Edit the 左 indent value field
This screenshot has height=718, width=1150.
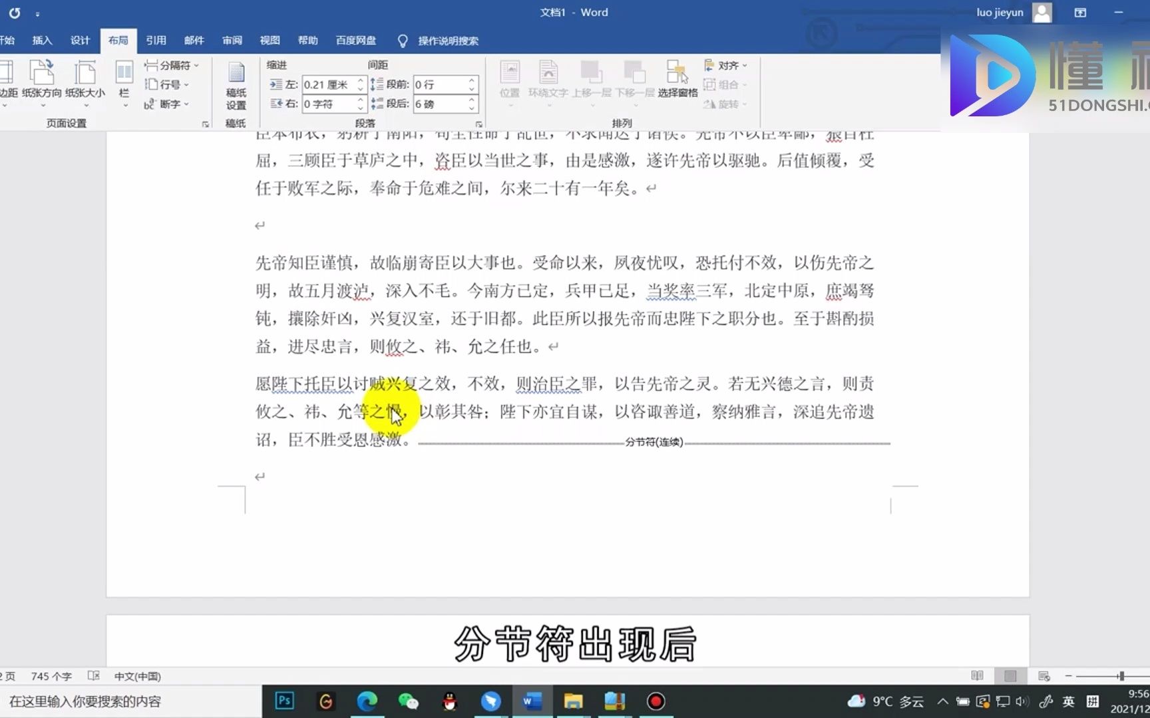pyautogui.click(x=329, y=84)
